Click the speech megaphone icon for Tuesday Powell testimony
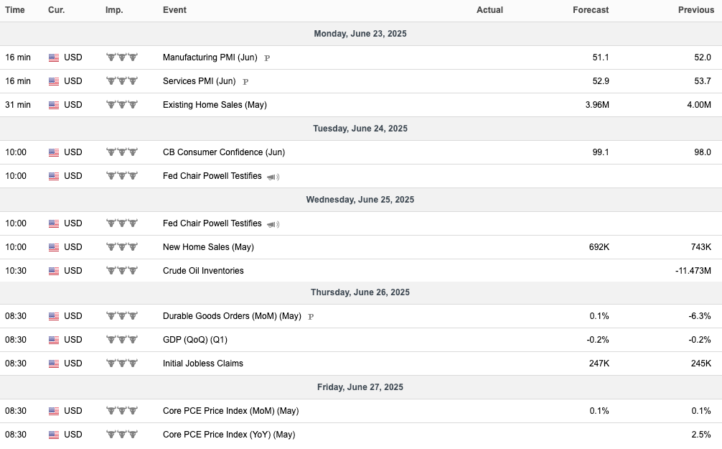 (273, 177)
